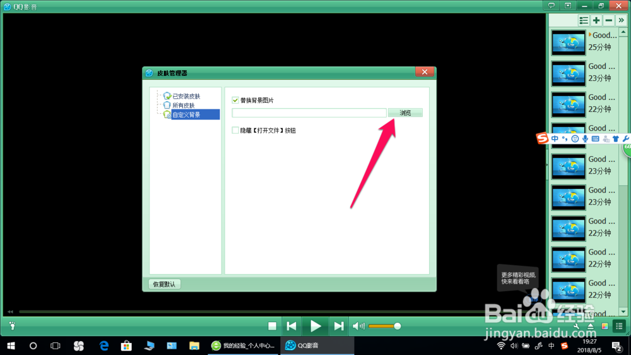Screen dimensions: 631x355
Task: Select 已安装皮肤 in the skin tree
Action: tap(186, 96)
